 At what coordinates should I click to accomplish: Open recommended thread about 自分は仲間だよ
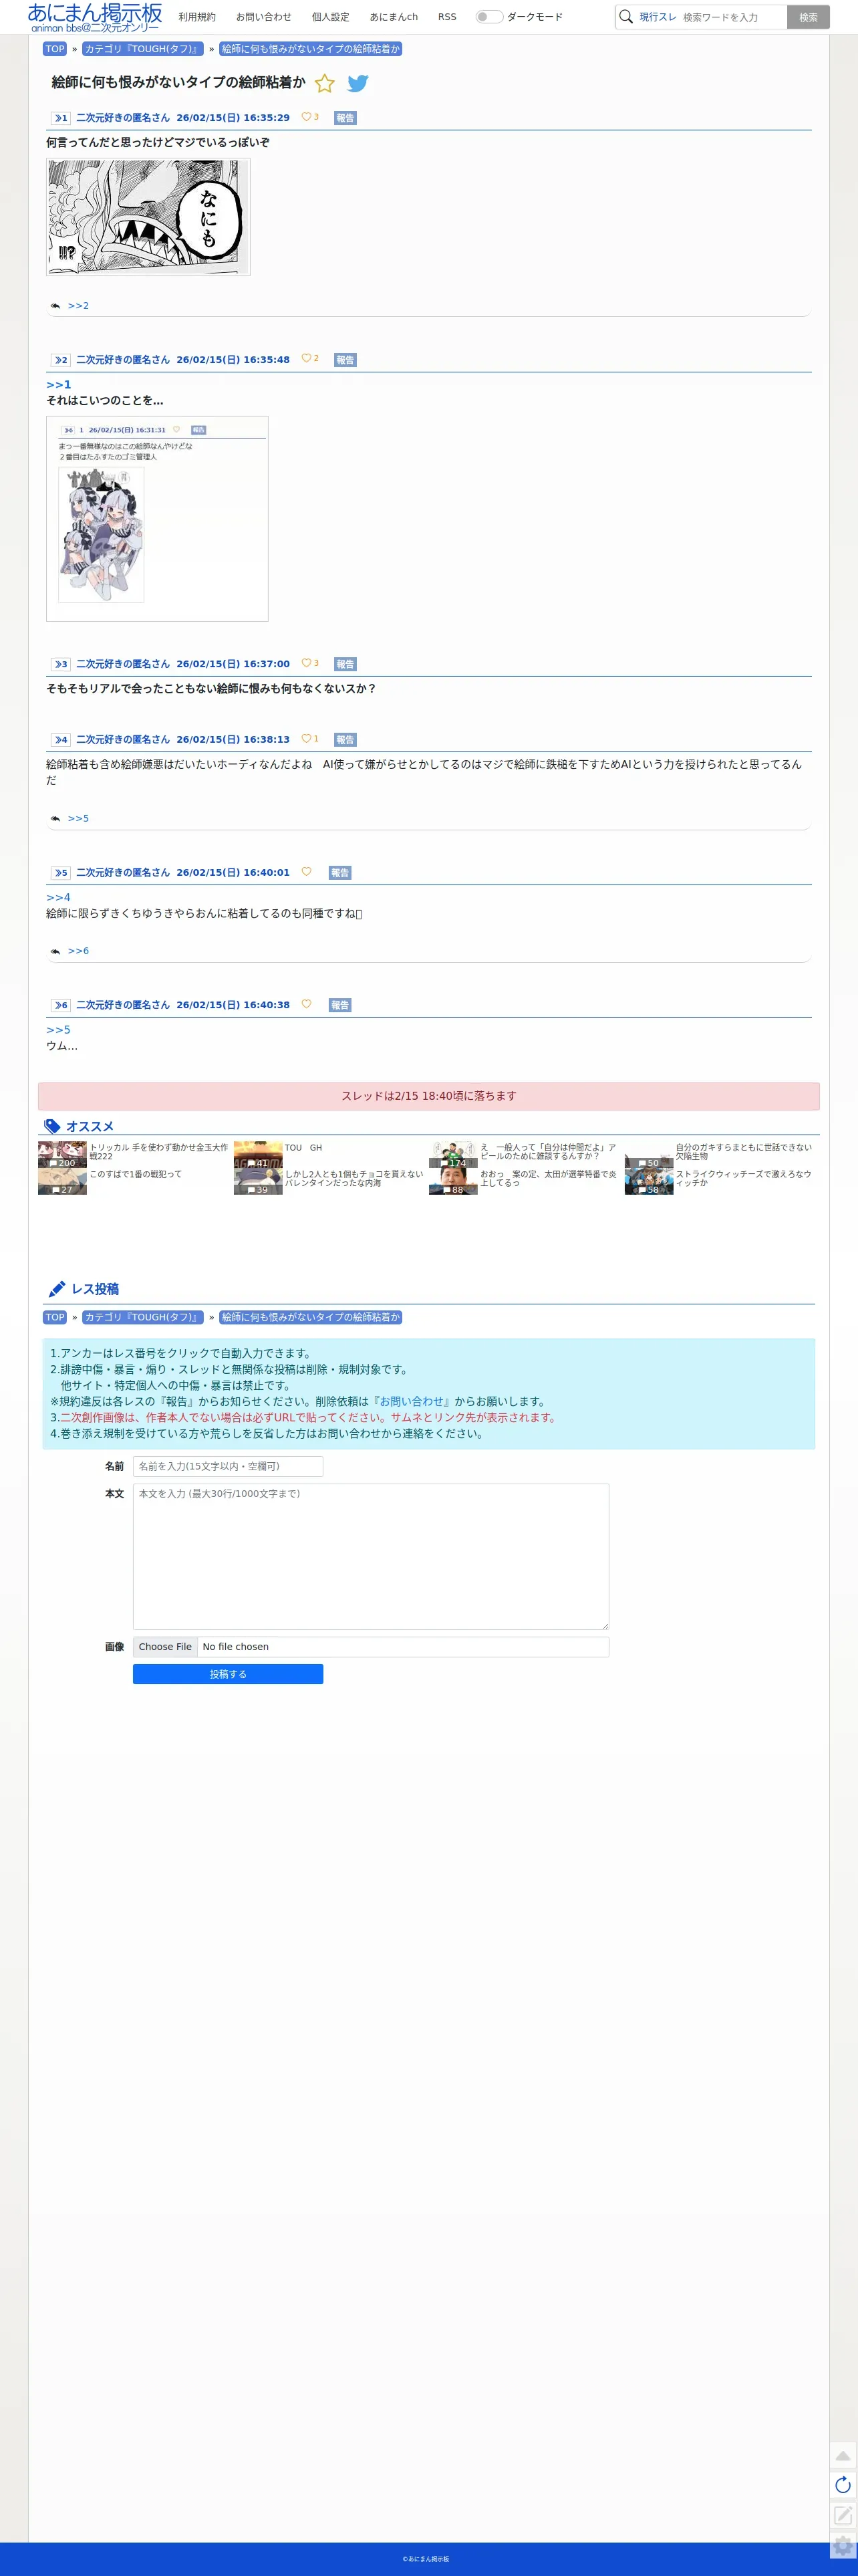(548, 1152)
